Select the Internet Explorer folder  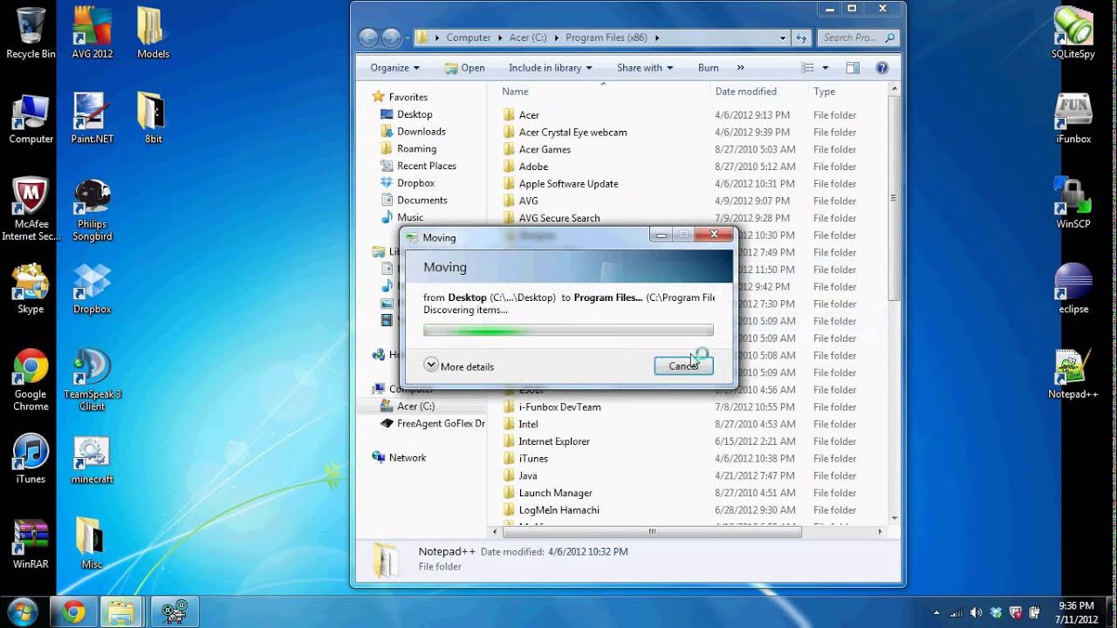click(554, 441)
